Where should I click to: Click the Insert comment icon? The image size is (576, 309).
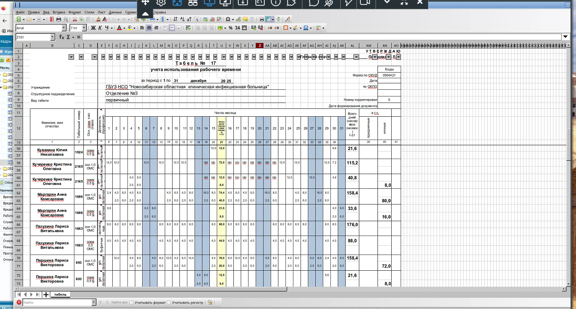point(245,19)
